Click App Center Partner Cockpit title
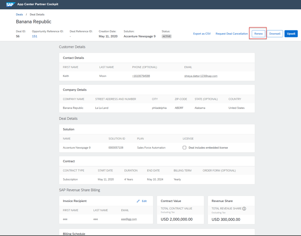Screen dimensions: 301x236 (x=38, y=5)
